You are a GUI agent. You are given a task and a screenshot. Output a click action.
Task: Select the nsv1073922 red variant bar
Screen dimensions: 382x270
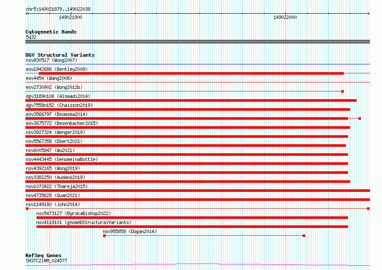(x=197, y=191)
